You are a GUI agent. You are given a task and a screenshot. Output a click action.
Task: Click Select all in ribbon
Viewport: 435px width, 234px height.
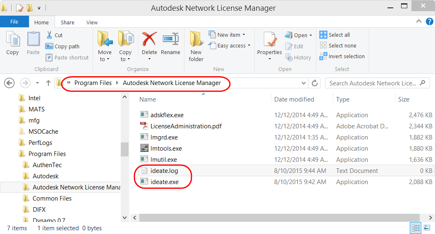(x=335, y=35)
